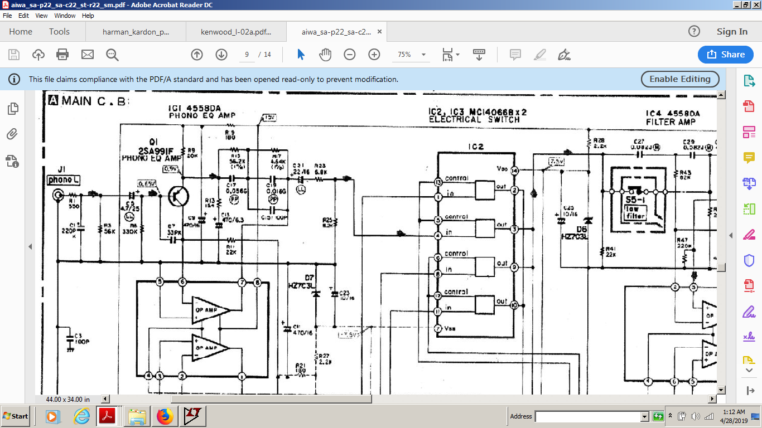Screen dimensions: 762x428
Task: Open Fill & Sign tool in right pane
Action: [749, 312]
